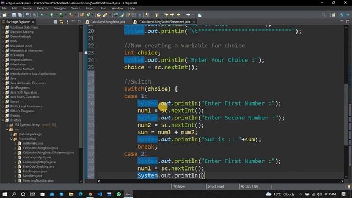Open the Source menu
This screenshot has width=352, height=198.
(27, 8)
